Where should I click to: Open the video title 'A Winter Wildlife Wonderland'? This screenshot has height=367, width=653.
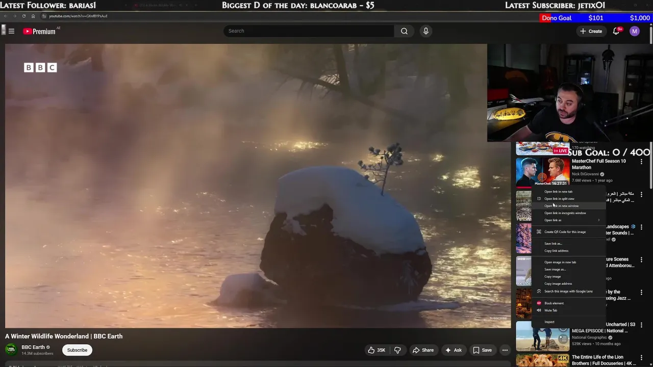[x=64, y=336]
